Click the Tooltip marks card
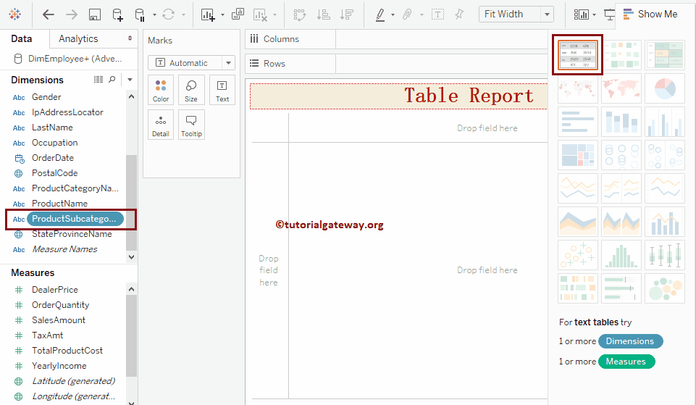This screenshot has width=696, height=405. (x=191, y=125)
